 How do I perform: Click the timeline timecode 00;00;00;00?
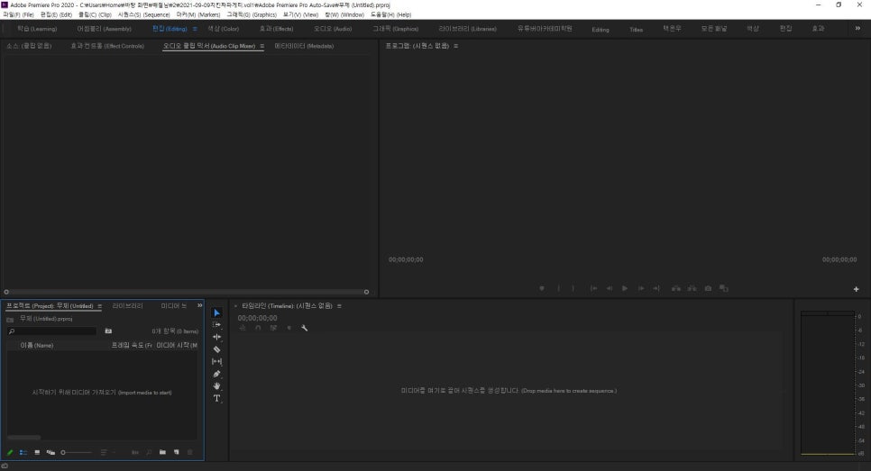[257, 318]
